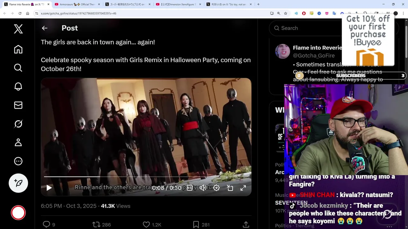Reload the current page
This screenshot has width=408, height=229.
coord(20,13)
